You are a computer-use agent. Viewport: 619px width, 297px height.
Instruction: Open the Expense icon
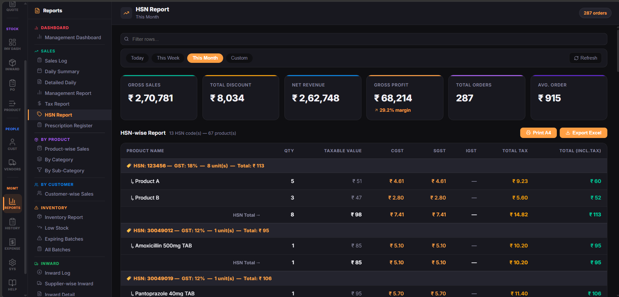pos(12,244)
